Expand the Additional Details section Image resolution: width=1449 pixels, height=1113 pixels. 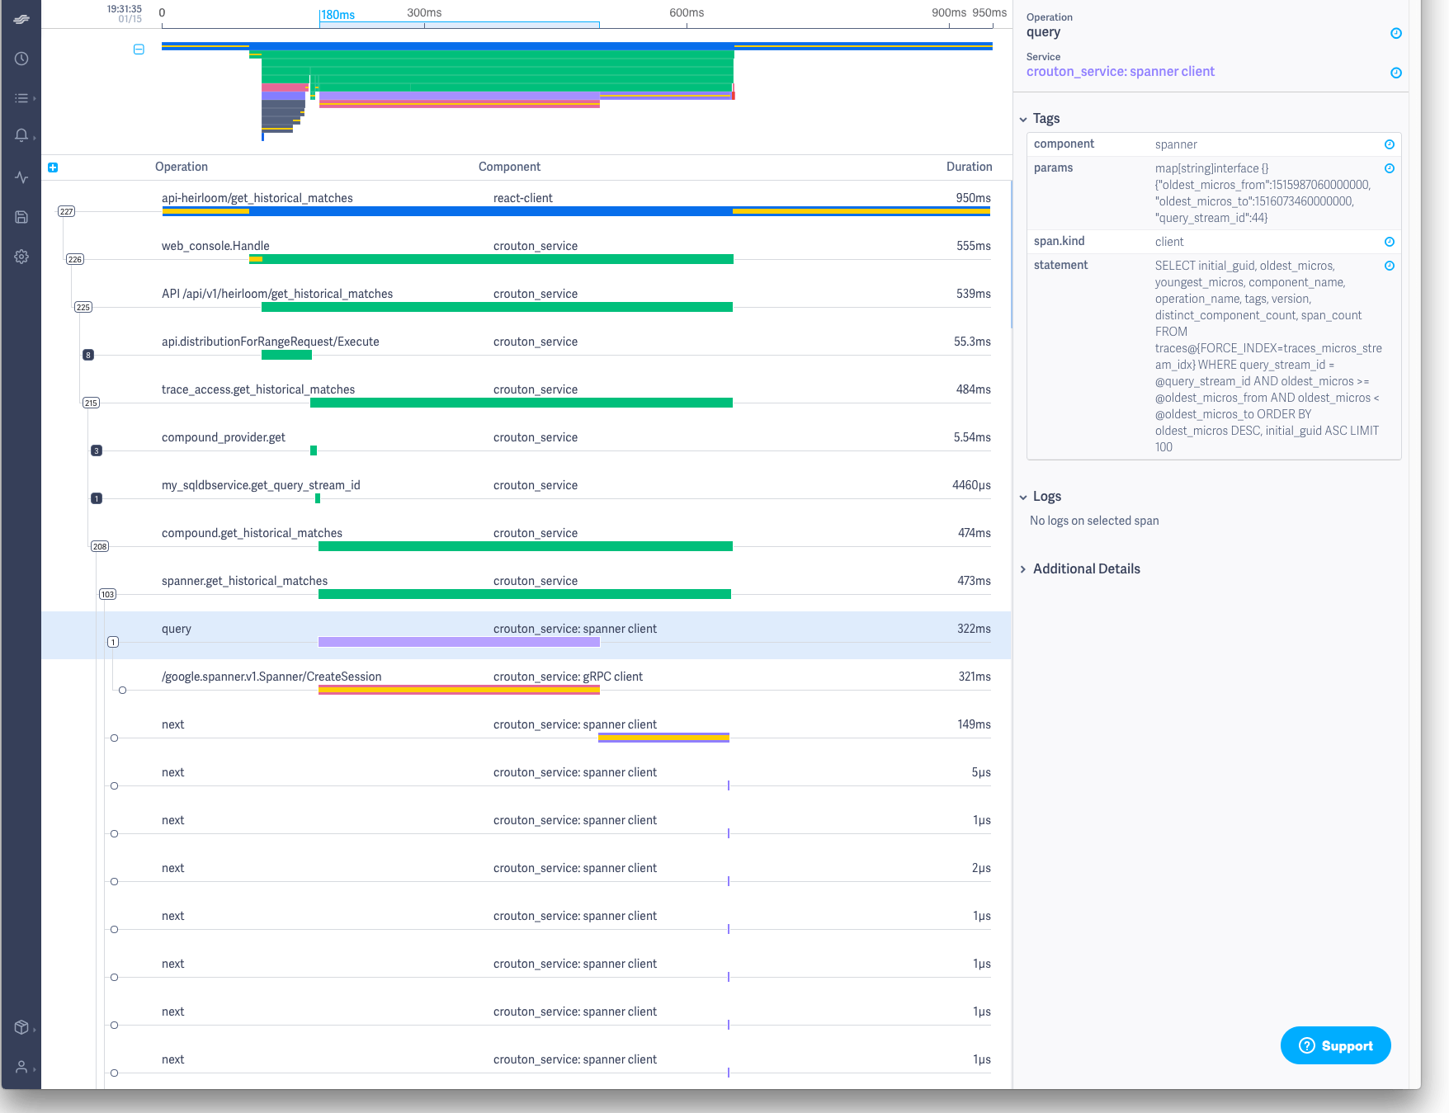(1023, 569)
